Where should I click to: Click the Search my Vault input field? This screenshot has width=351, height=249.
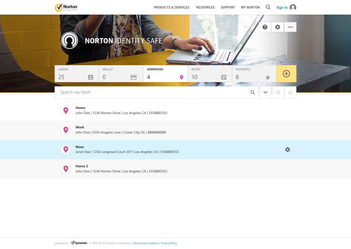(x=153, y=92)
